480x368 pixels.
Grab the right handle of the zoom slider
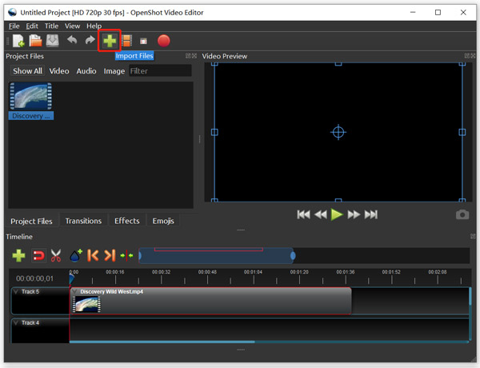click(x=293, y=256)
